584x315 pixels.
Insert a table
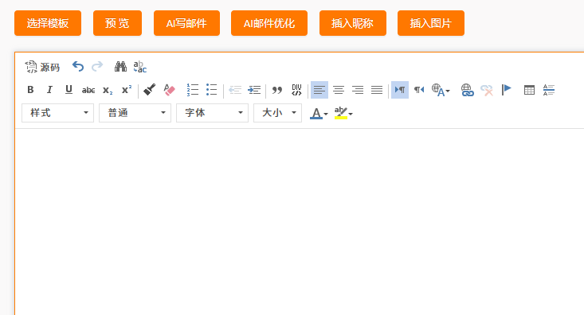tap(529, 90)
